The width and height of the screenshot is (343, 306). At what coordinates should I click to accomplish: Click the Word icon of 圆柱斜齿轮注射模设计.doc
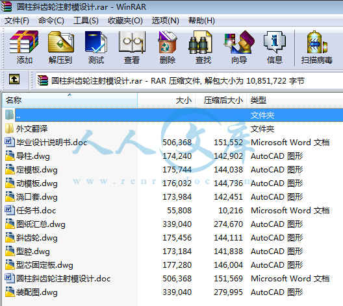[x=9, y=278]
